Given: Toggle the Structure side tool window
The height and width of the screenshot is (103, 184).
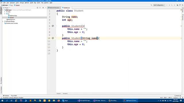Looking at the screenshot, I should pos(1,90).
